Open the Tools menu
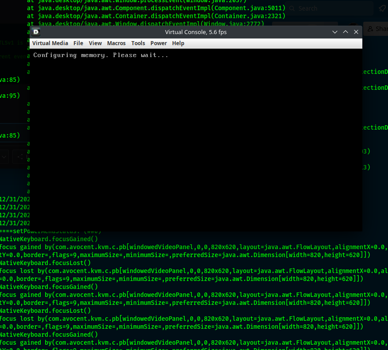 pos(138,43)
